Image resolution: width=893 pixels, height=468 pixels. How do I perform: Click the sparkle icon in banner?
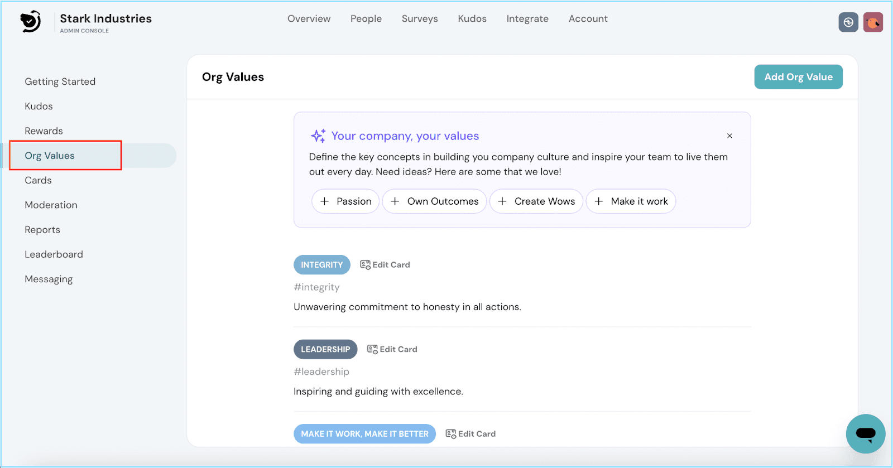coord(318,136)
